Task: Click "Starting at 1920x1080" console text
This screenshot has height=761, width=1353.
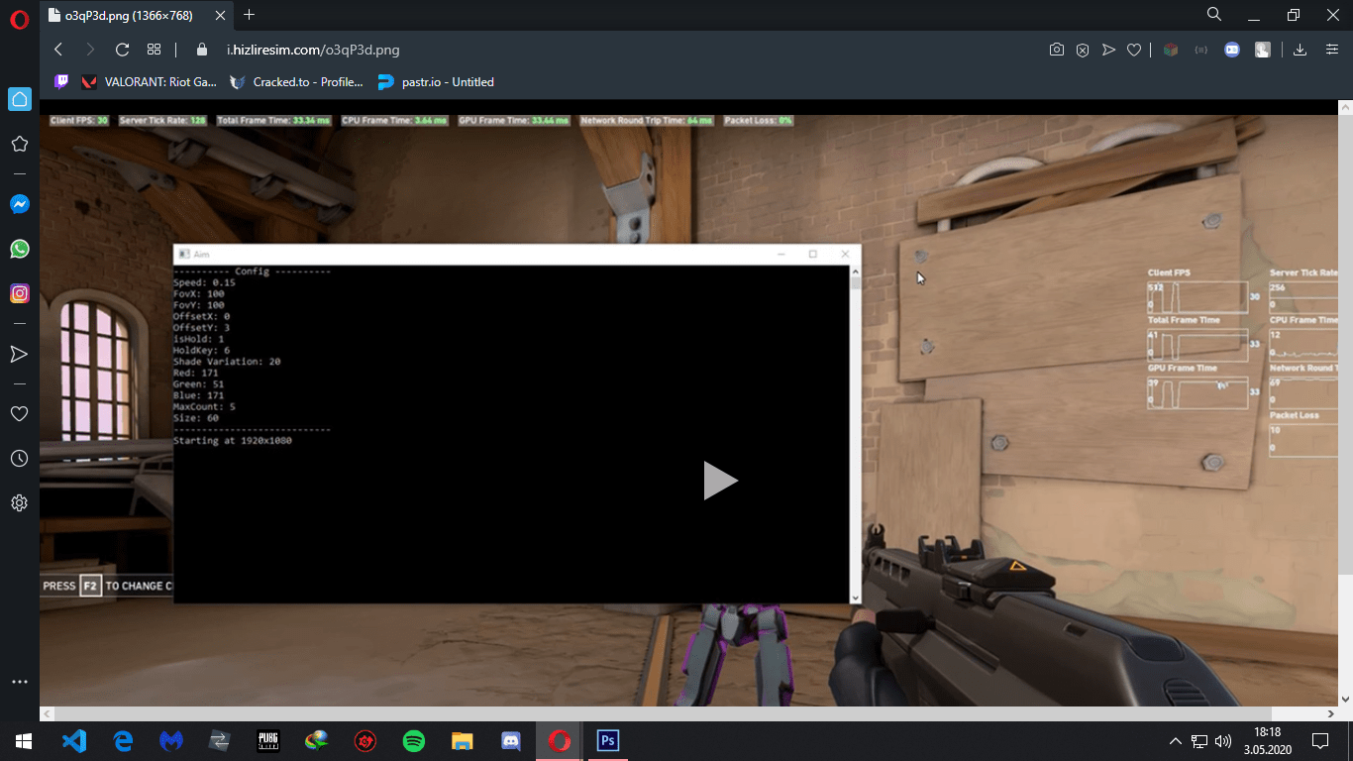Action: point(233,440)
